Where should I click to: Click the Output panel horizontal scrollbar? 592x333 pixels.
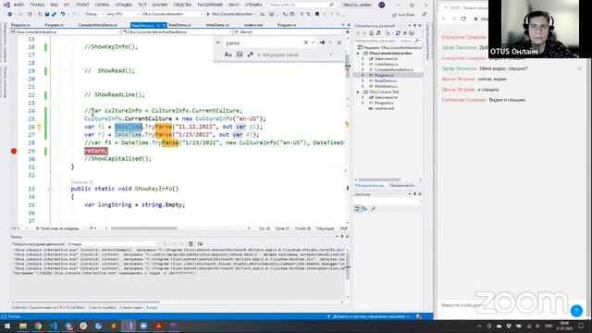pos(86,302)
